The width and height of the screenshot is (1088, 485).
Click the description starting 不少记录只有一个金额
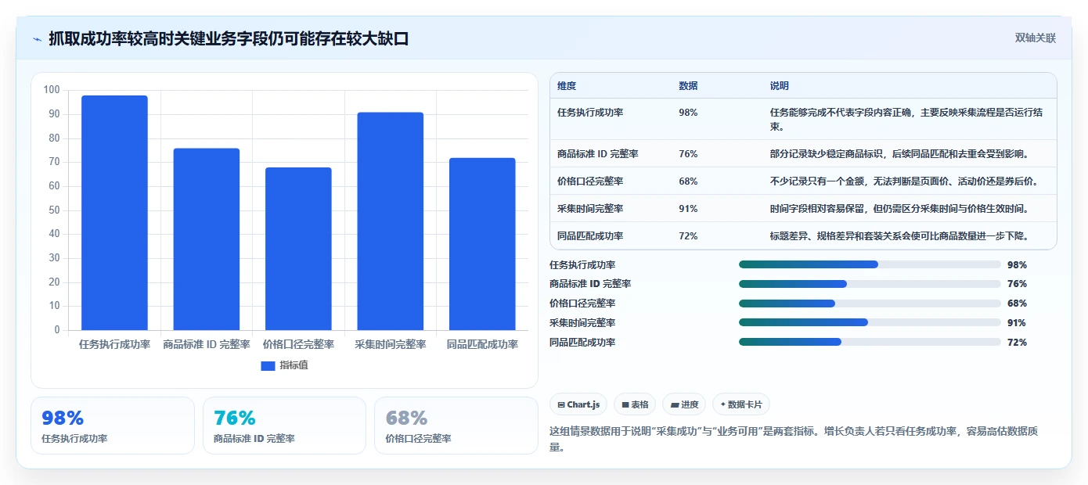904,181
